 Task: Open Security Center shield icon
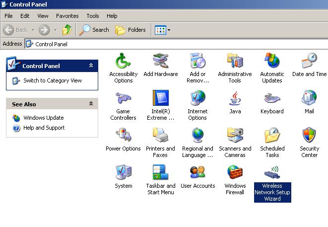(309, 135)
